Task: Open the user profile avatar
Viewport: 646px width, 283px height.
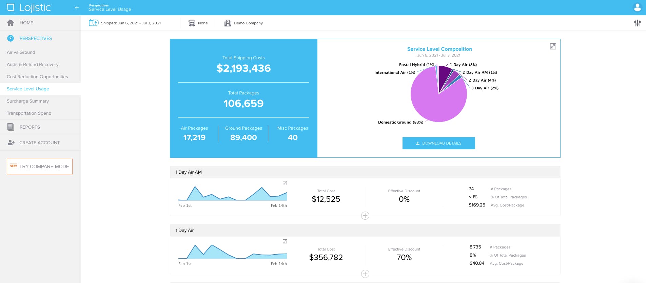Action: click(x=637, y=7)
